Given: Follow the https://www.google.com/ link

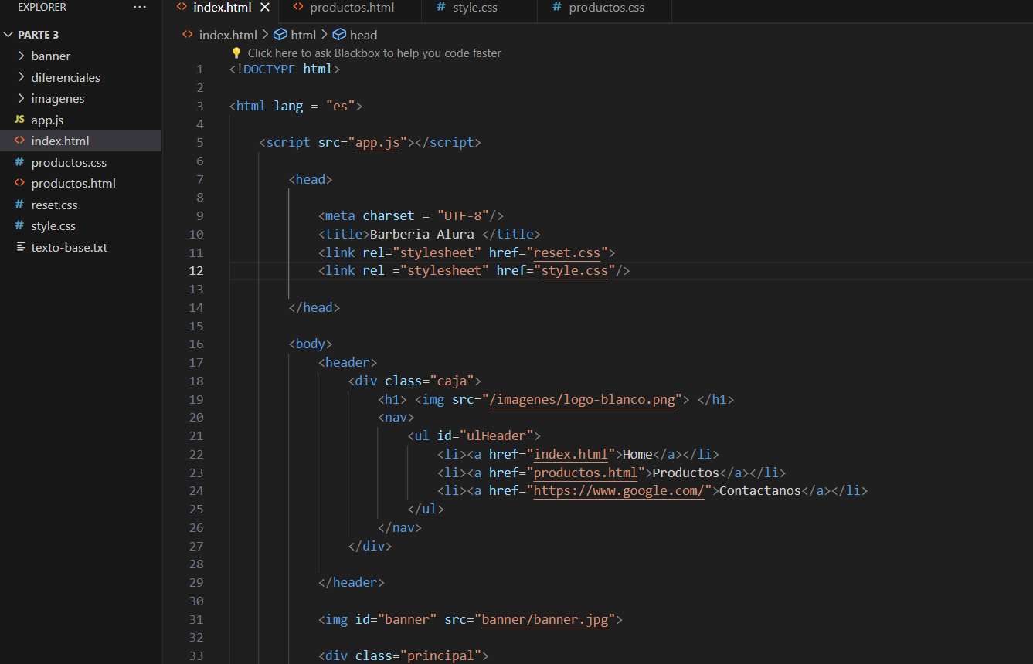Looking at the screenshot, I should 618,492.
